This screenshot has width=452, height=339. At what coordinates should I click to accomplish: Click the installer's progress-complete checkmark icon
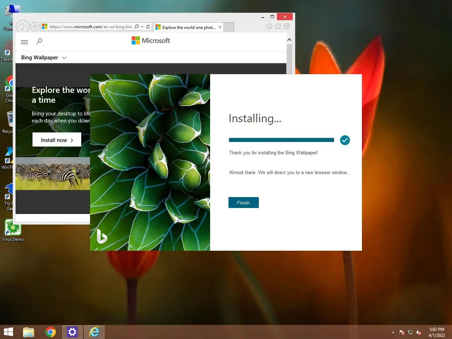[x=345, y=140]
